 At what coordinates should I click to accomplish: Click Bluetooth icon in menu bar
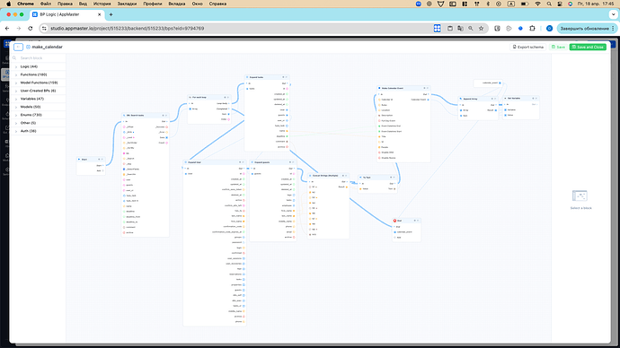coord(488,4)
